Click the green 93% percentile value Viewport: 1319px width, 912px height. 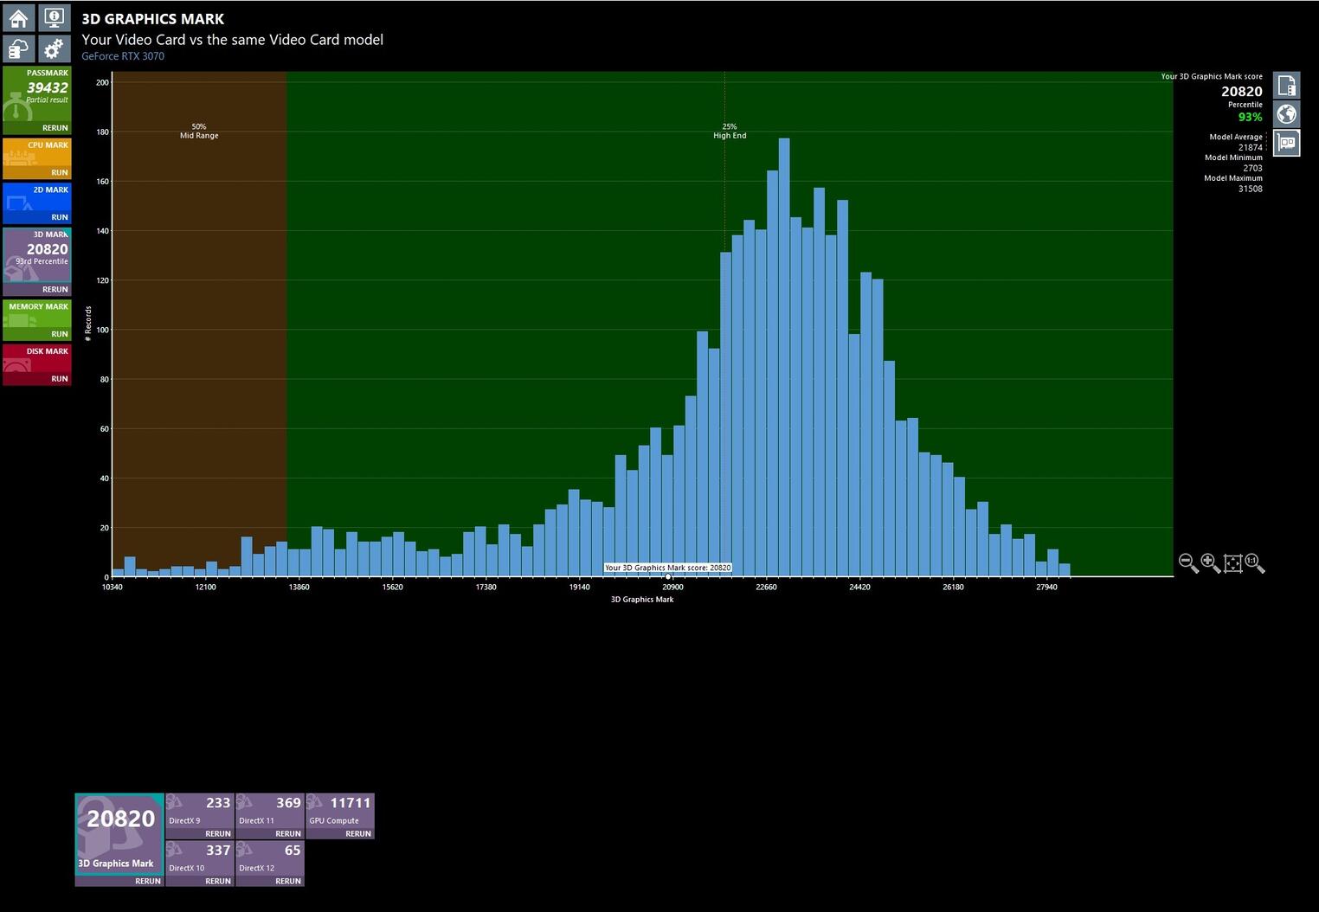(1250, 117)
